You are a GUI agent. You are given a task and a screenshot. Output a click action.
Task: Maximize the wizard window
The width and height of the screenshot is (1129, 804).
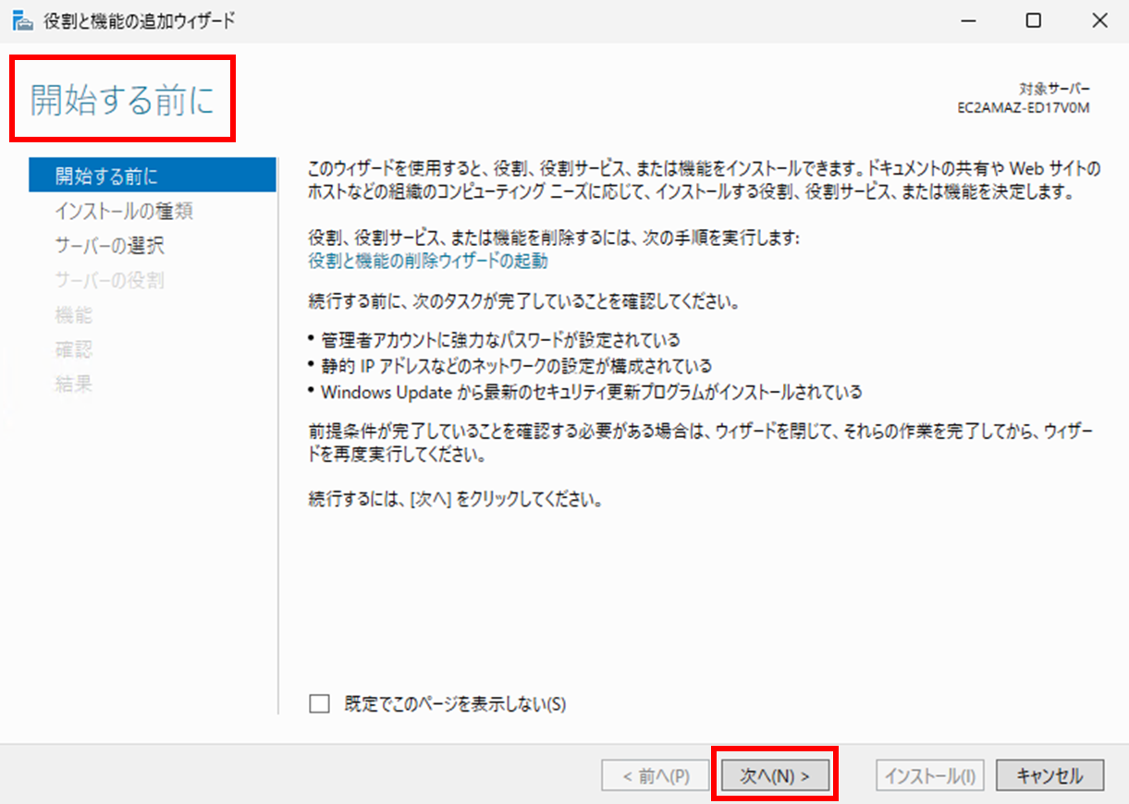pyautogui.click(x=1034, y=21)
